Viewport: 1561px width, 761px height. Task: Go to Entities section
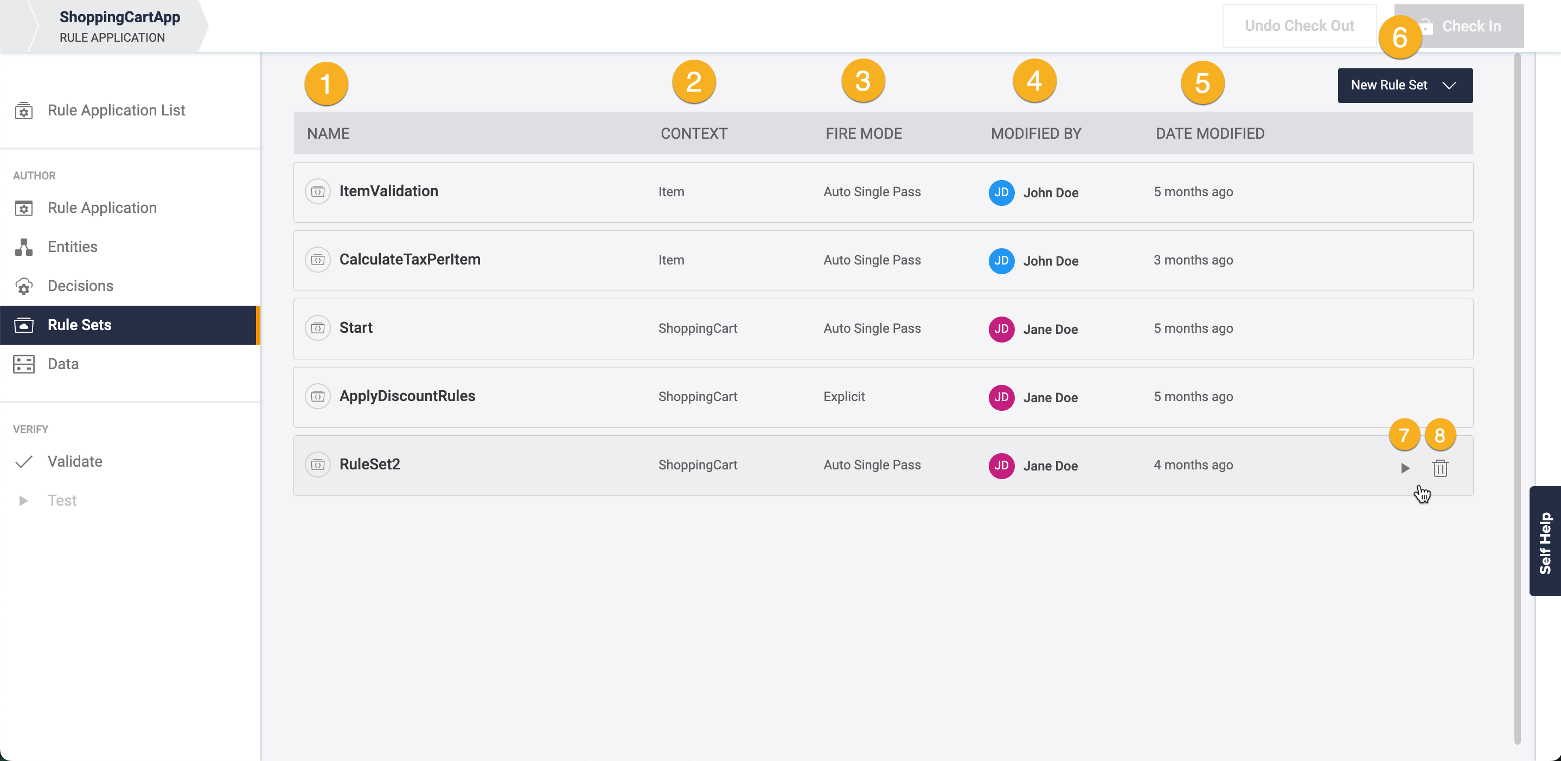click(x=72, y=247)
